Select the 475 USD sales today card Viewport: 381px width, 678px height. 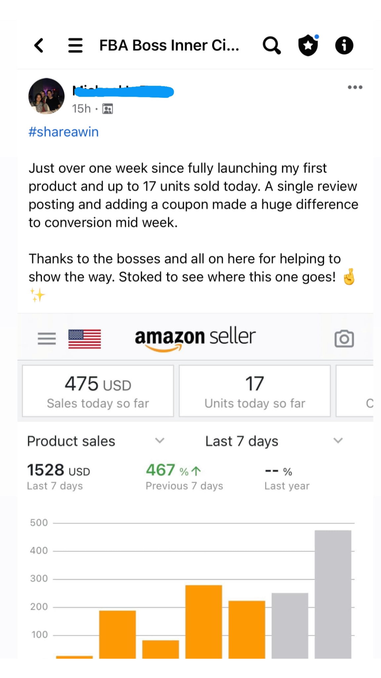coord(98,391)
